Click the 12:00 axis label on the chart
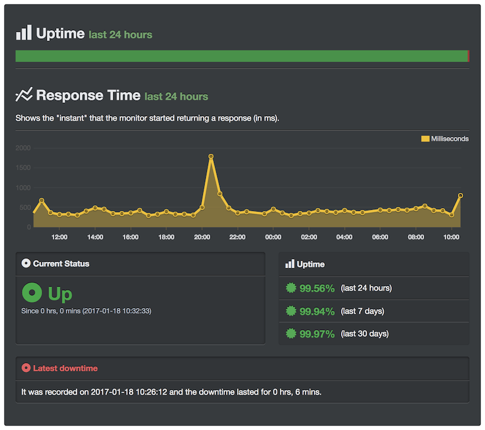485x430 pixels. pos(59,237)
